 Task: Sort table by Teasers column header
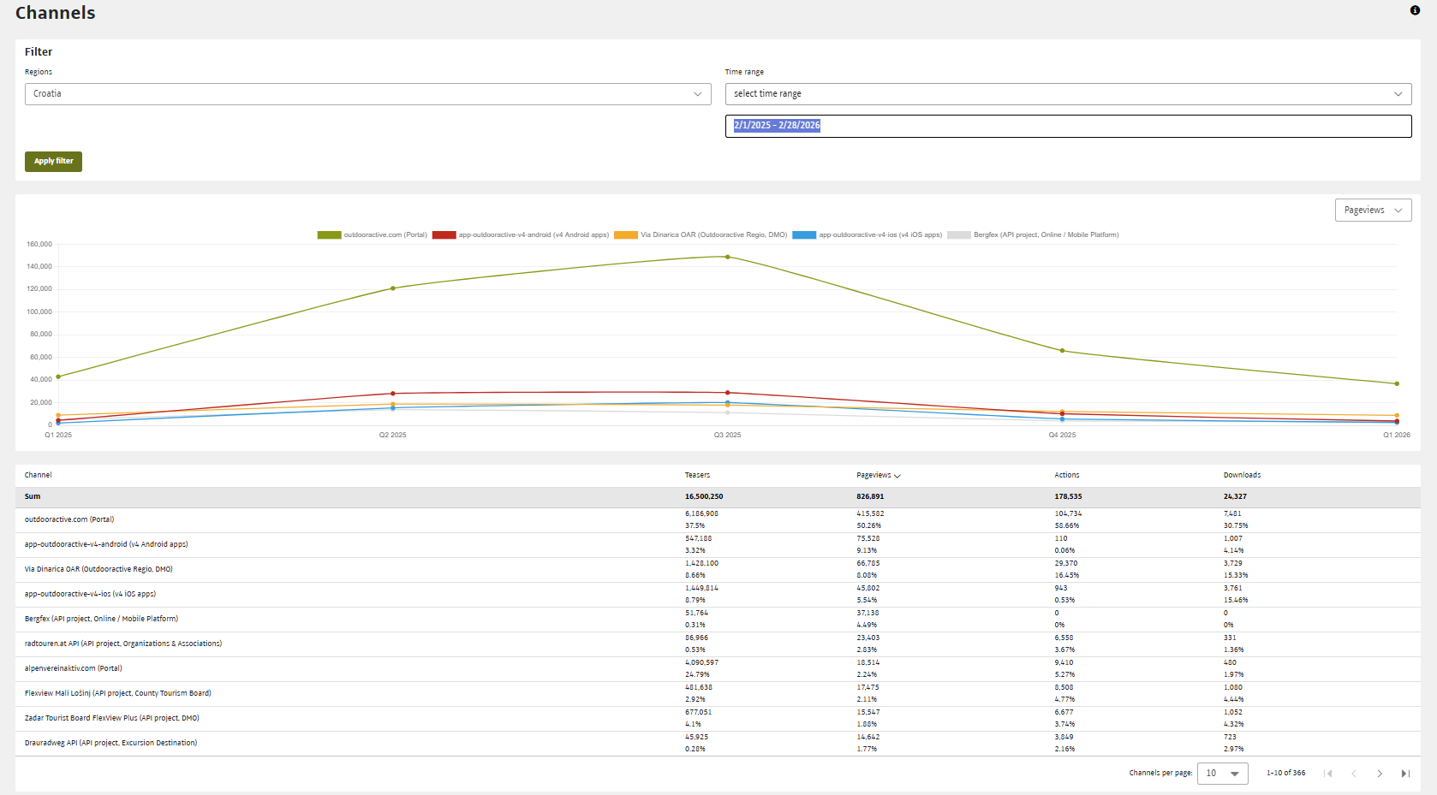[x=697, y=475]
